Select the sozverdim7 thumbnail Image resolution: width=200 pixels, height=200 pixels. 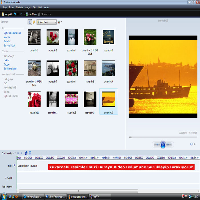point(53,68)
